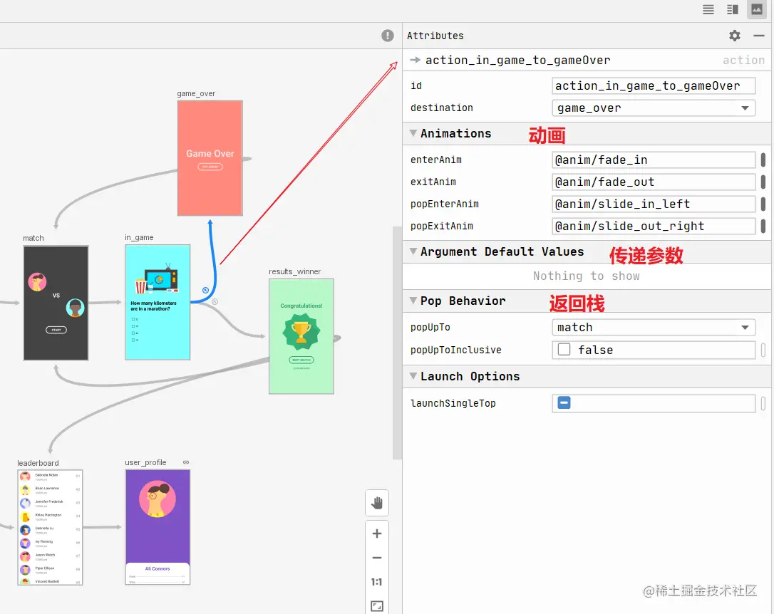Click the deep link icon beside user_profile
Viewport: 774px width, 614px height.
pyautogui.click(x=186, y=462)
